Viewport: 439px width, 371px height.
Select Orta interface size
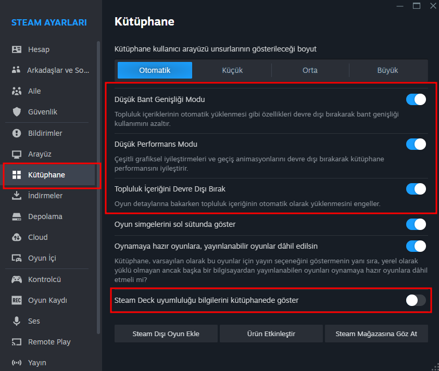pos(310,70)
